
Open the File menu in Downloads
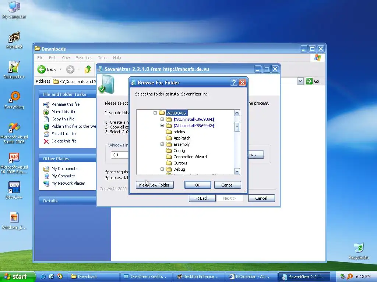tap(40, 58)
